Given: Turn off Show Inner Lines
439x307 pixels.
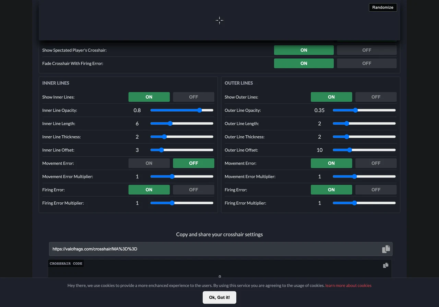Looking at the screenshot, I should pyautogui.click(x=193, y=97).
